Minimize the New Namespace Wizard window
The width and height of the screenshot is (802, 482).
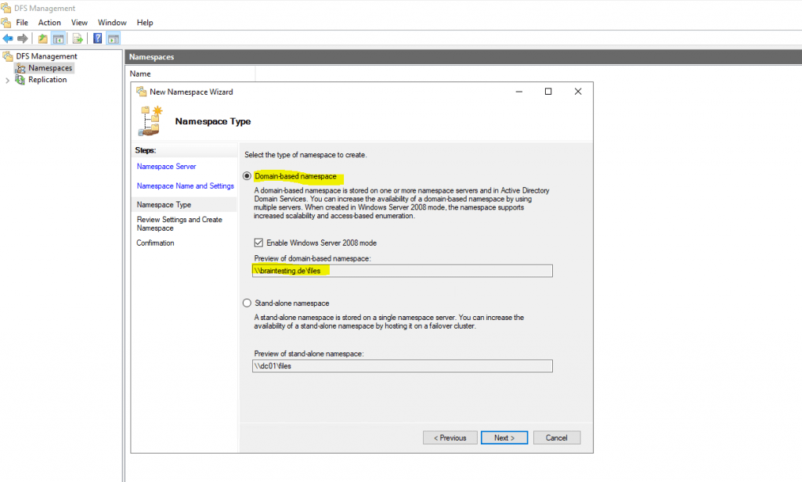click(x=519, y=92)
